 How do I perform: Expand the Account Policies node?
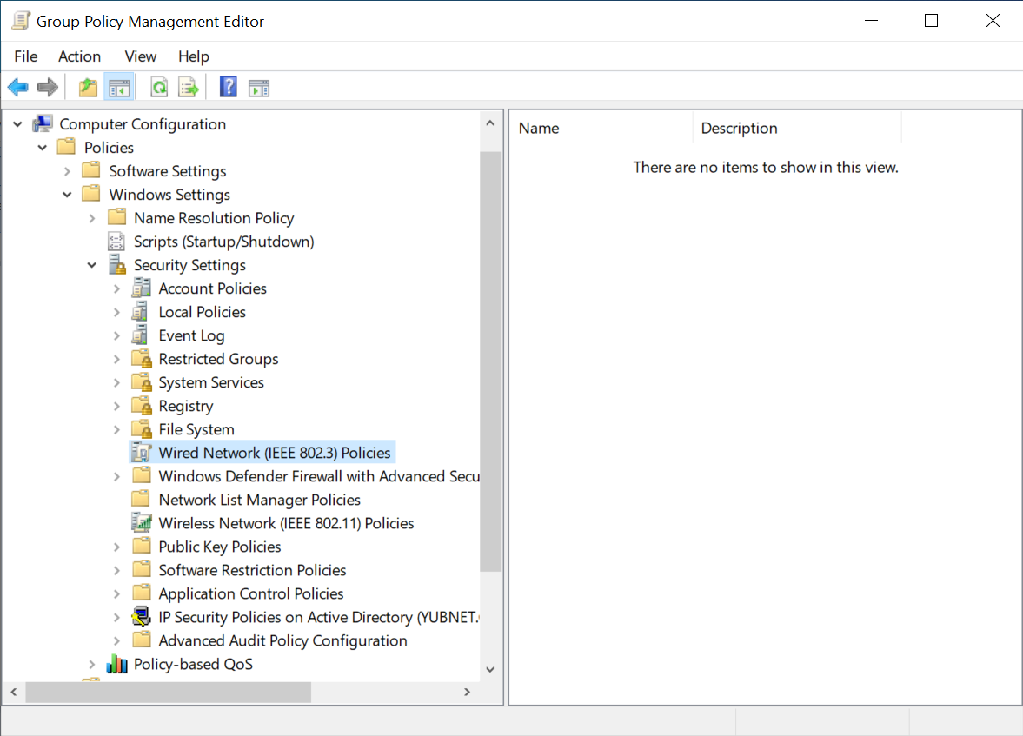pyautogui.click(x=117, y=288)
